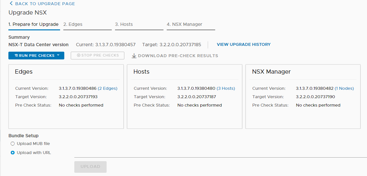Image resolution: width=367 pixels, height=176 pixels.
Task: Click Hosts pre check status 'No checks performed'
Action: (200, 105)
